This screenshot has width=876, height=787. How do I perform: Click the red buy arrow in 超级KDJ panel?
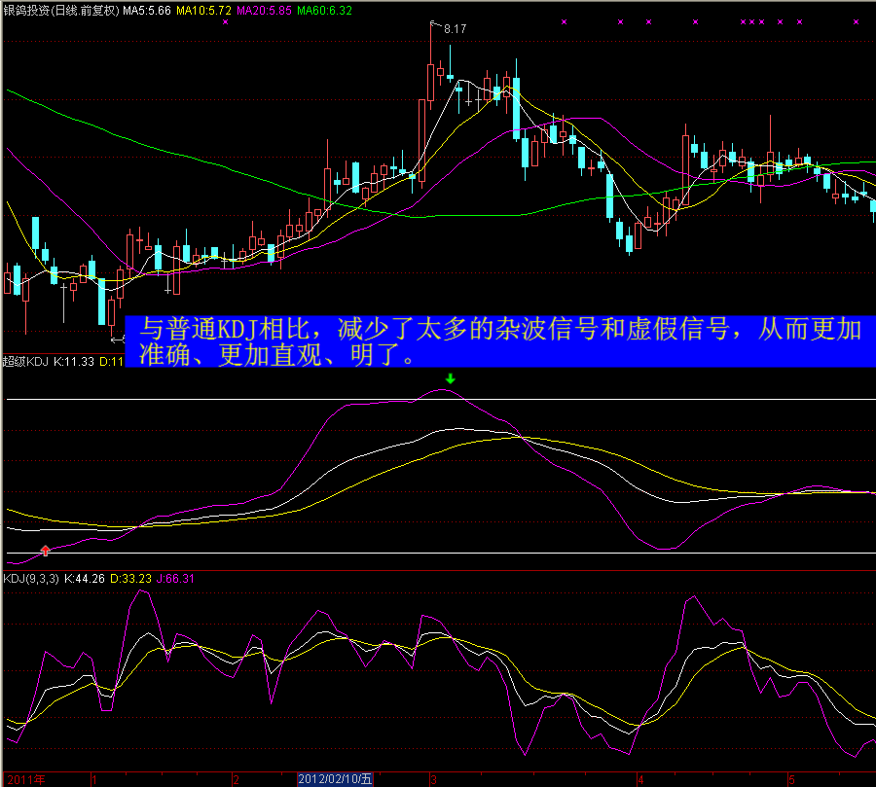click(x=45, y=551)
